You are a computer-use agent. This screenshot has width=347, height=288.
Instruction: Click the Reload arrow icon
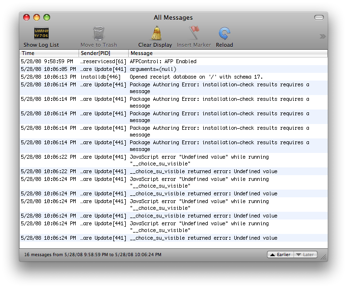pyautogui.click(x=225, y=34)
